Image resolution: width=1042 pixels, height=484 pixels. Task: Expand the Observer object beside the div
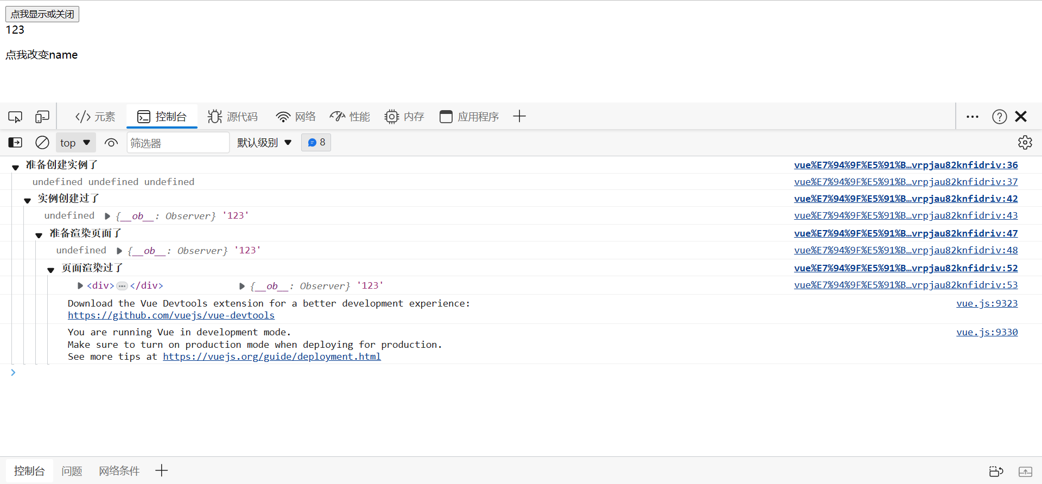click(x=242, y=286)
